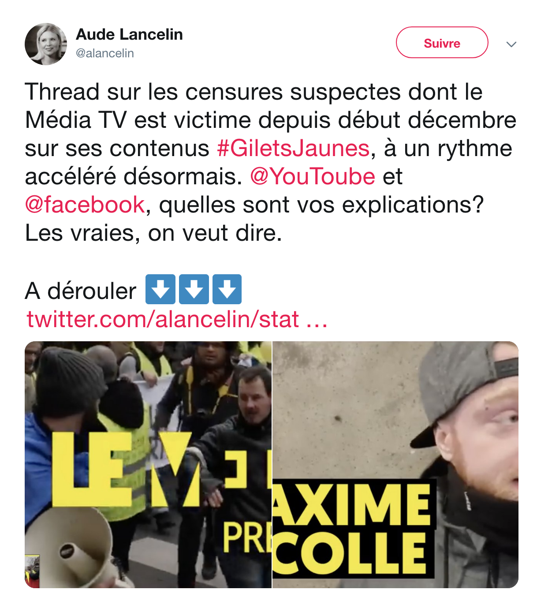Open the @facebook mention
The height and width of the screenshot is (597, 537).
click(x=85, y=205)
